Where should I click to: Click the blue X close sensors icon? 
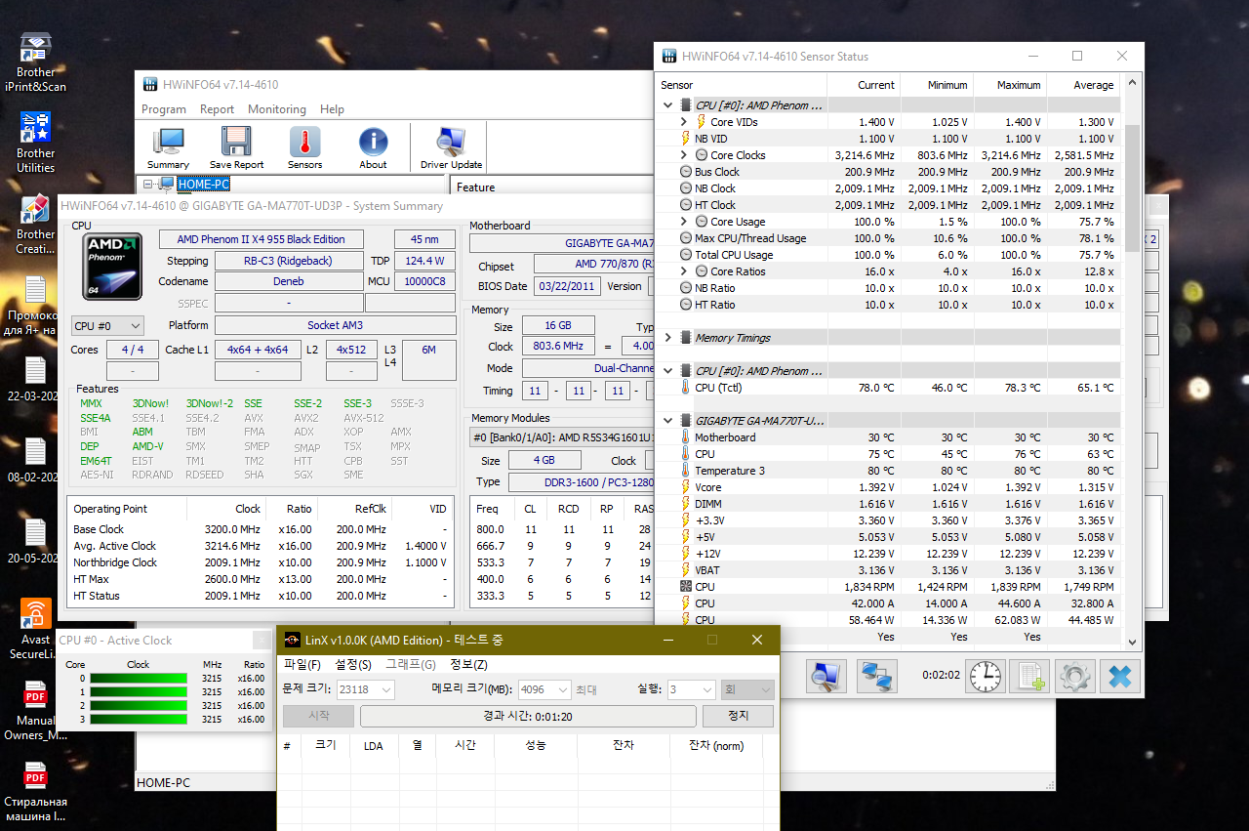click(1119, 676)
